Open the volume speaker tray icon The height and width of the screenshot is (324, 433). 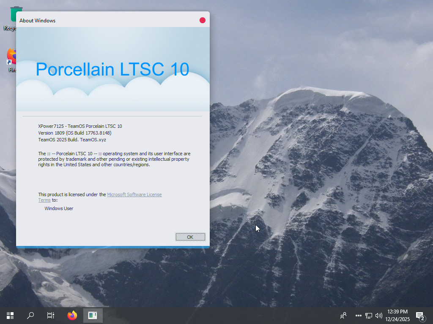point(378,316)
